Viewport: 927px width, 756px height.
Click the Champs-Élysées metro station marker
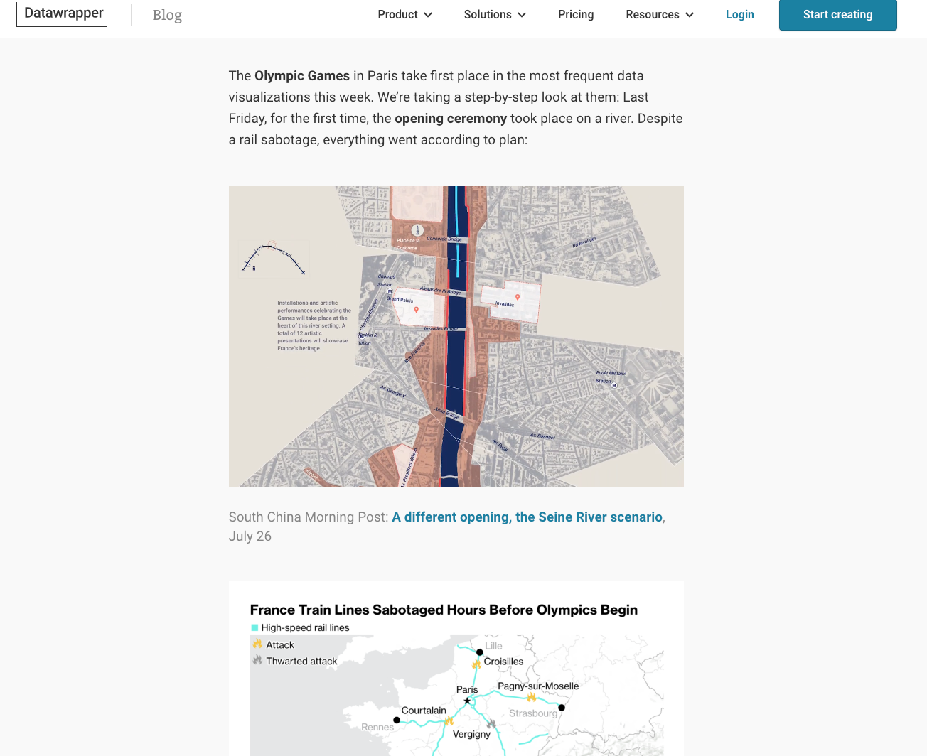390,291
